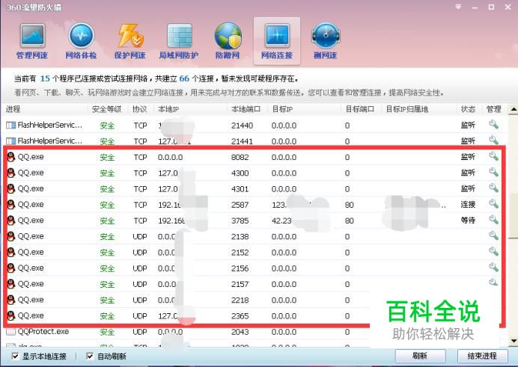
Task: Click manage icon for QQ.exe port 3785
Action: pyautogui.click(x=493, y=219)
